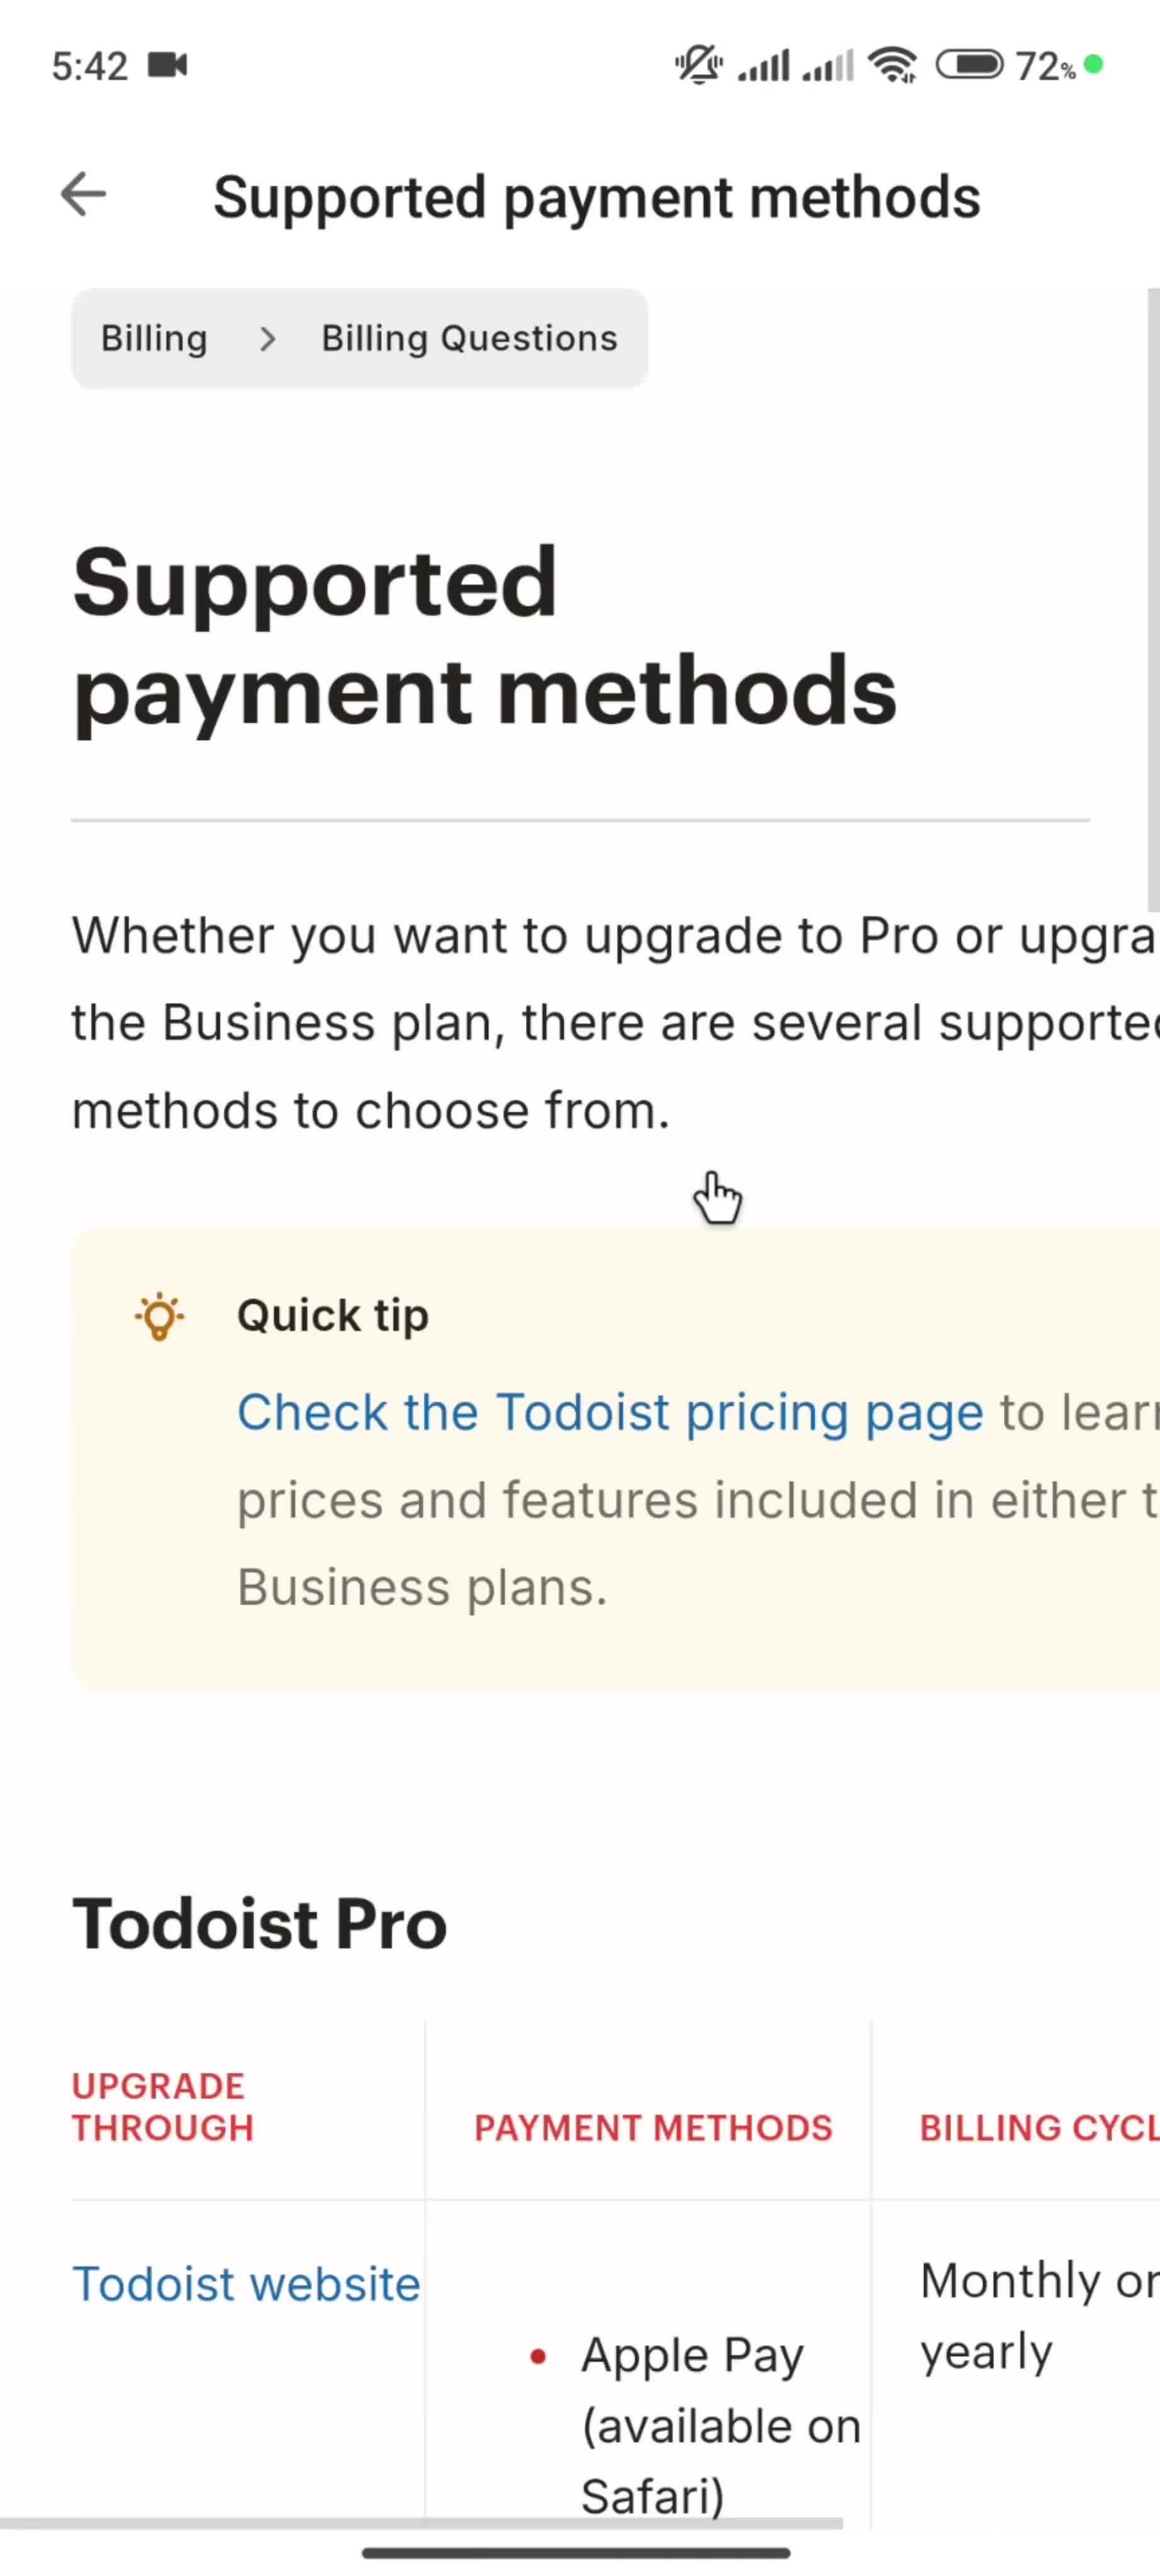Tap the Upgrade Through column header

(162, 2107)
